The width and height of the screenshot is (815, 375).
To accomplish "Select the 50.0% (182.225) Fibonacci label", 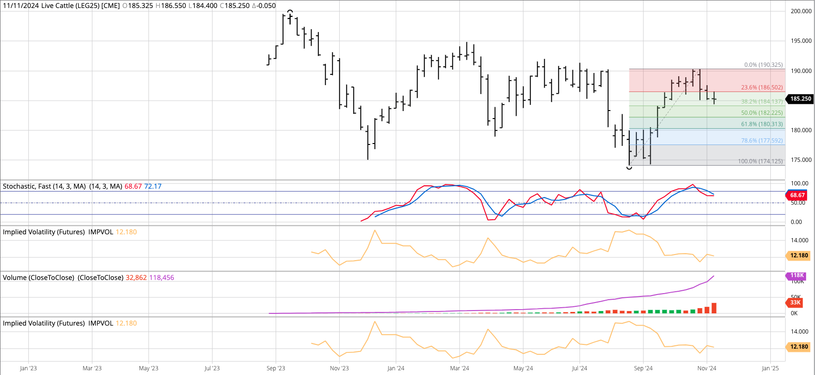I will pyautogui.click(x=762, y=113).
